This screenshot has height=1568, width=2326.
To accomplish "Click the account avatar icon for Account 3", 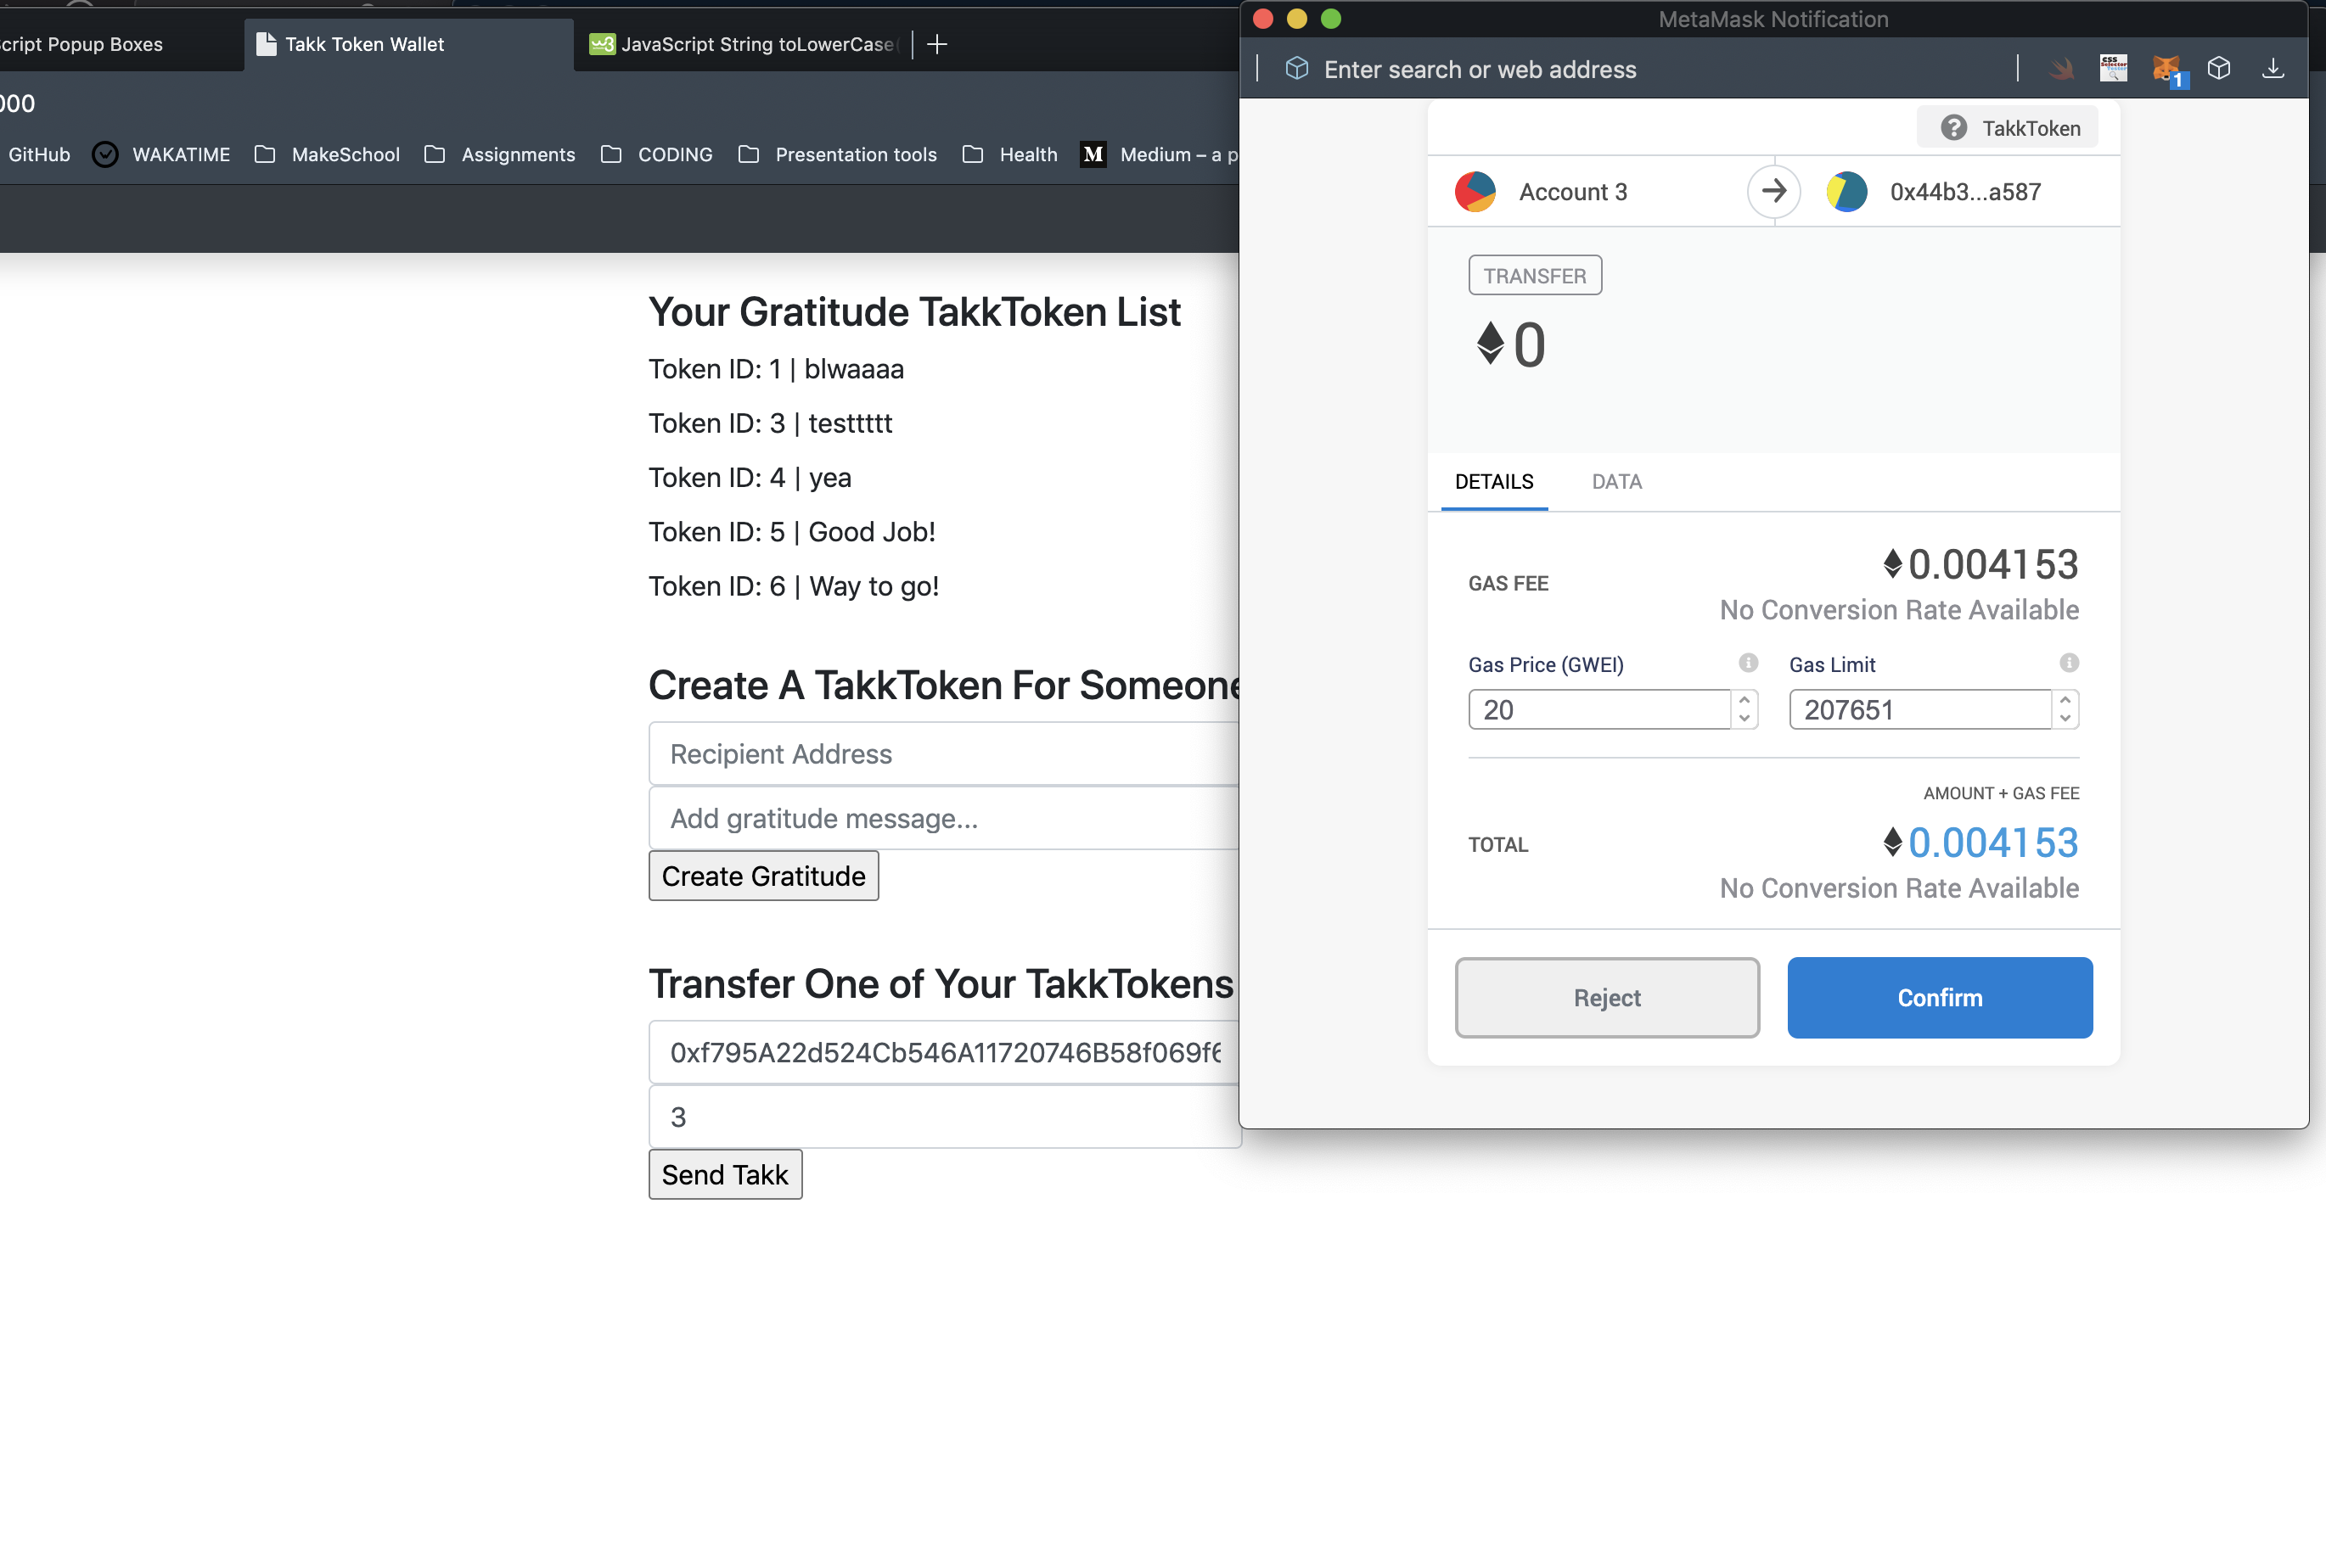I will pos(1475,191).
